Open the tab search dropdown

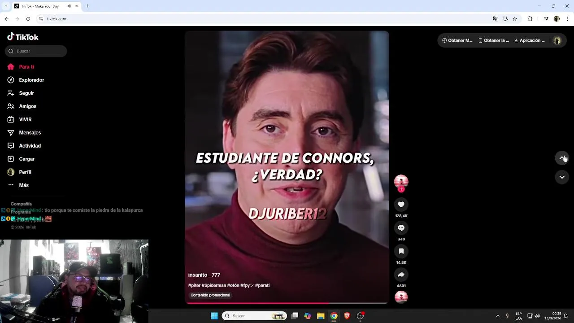tap(5, 6)
